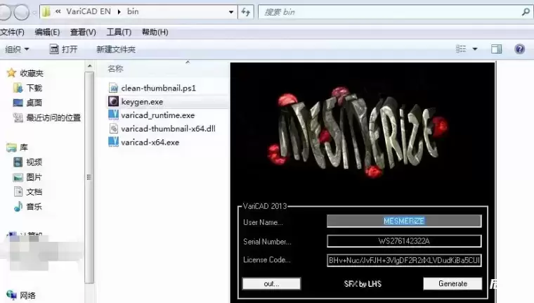Click the Generate button in keygen
534x303 pixels.
pyautogui.click(x=452, y=283)
